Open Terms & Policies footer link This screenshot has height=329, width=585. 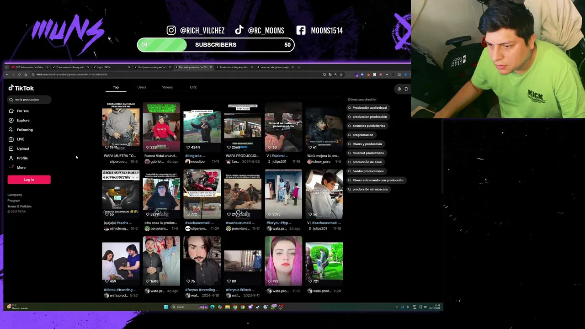coord(19,207)
